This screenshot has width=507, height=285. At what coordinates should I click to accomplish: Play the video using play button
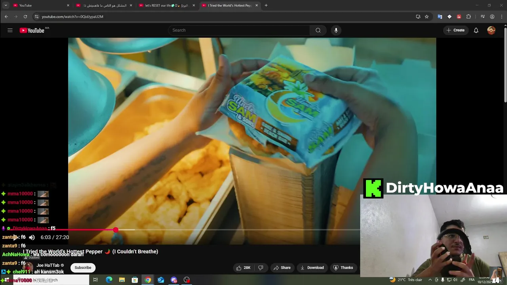point(16,237)
